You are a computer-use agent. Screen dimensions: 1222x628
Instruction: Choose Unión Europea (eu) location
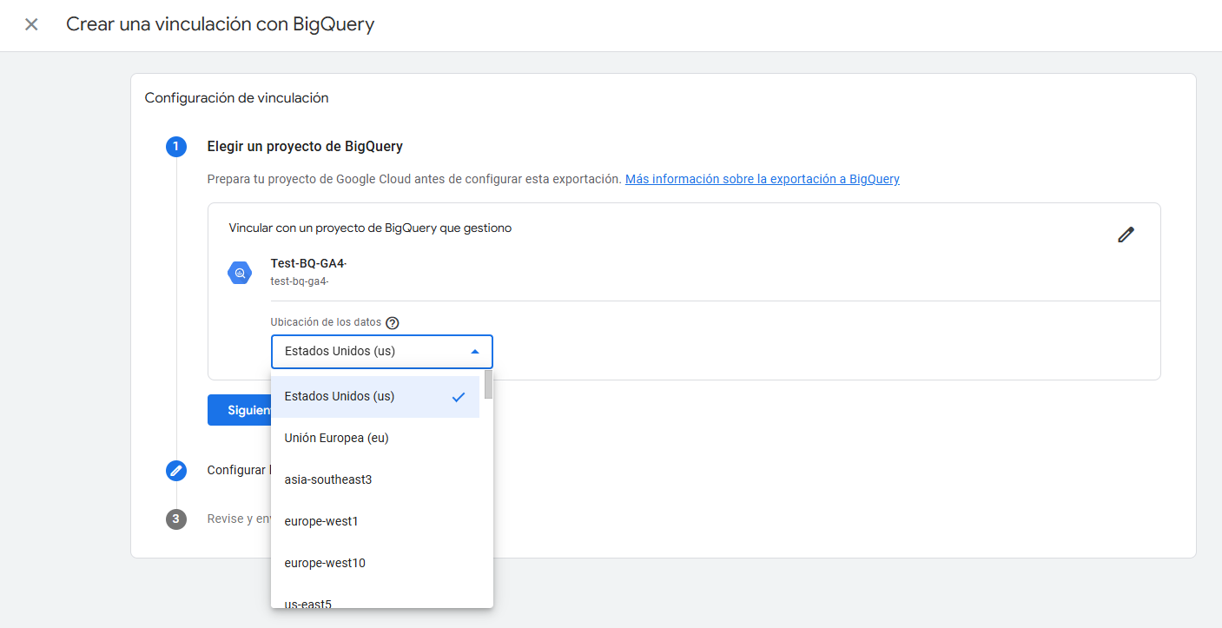point(337,438)
